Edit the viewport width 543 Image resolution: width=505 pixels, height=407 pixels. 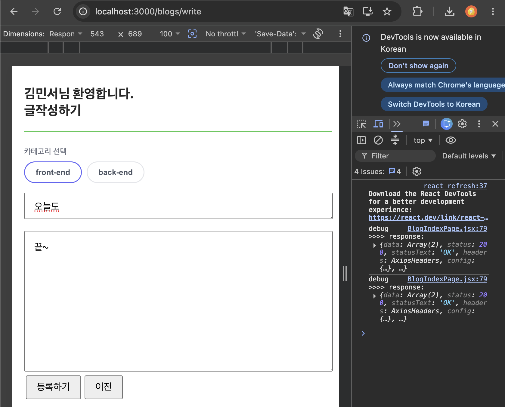[x=97, y=34]
